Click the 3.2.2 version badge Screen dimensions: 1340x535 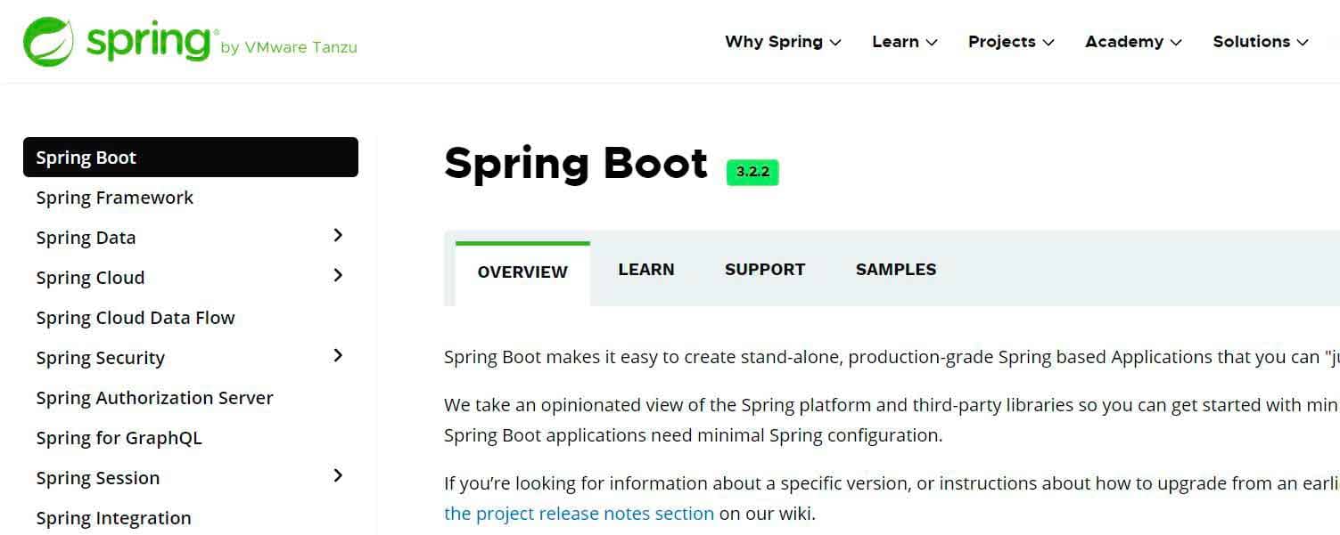click(x=752, y=172)
